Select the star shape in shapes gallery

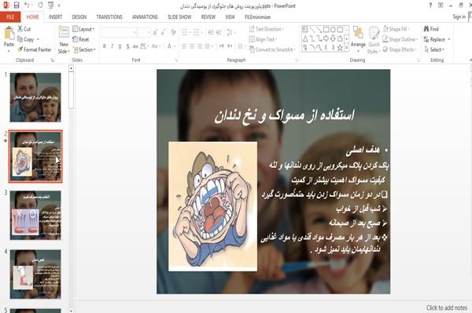(x=340, y=47)
